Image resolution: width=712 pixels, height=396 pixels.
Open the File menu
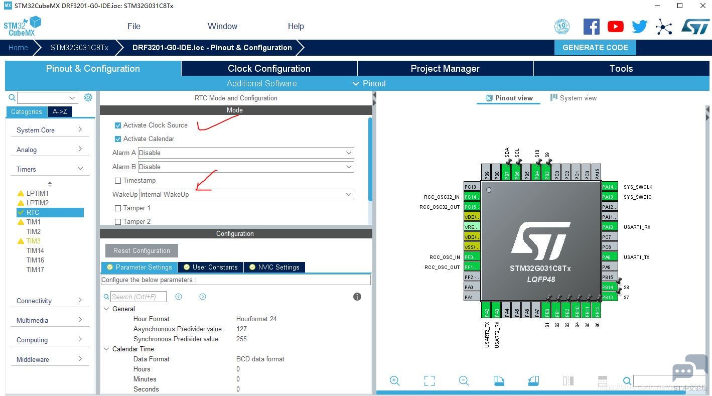click(x=134, y=26)
